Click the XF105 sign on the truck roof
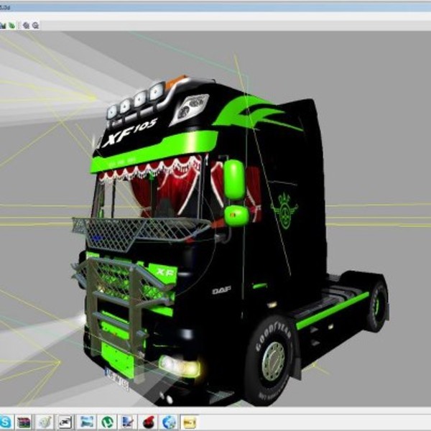This screenshot has width=431, height=431. [130, 132]
